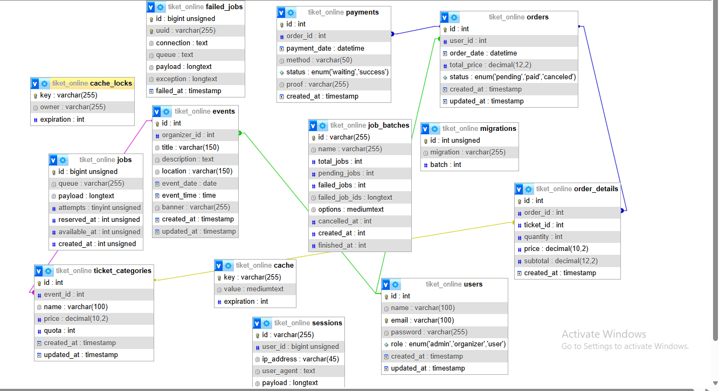This screenshot has width=719, height=391.
Task: Select the organizer_id column in events
Action: pyautogui.click(x=188, y=135)
